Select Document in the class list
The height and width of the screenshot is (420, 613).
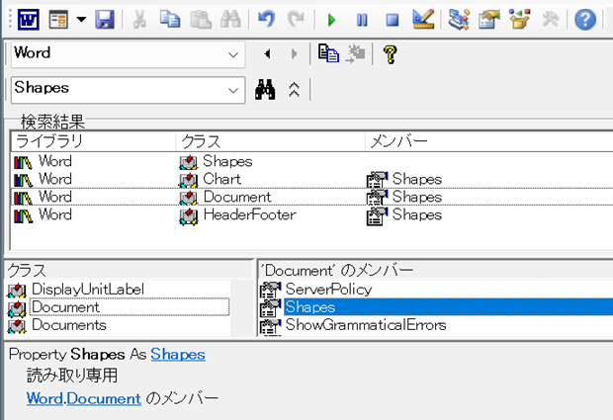pyautogui.click(x=129, y=307)
